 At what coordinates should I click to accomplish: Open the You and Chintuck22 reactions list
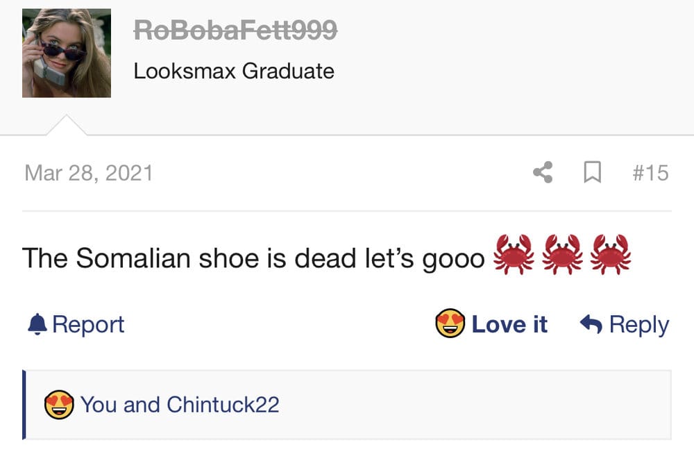[180, 405]
